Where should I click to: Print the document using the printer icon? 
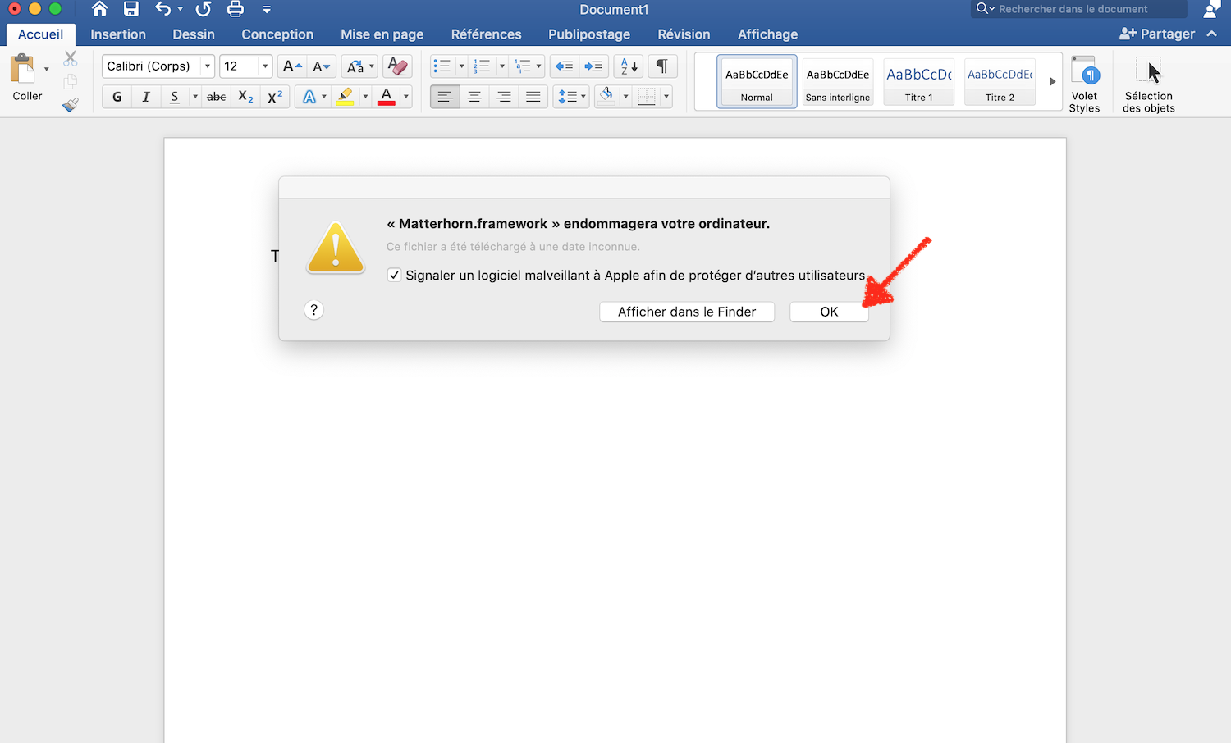click(236, 9)
